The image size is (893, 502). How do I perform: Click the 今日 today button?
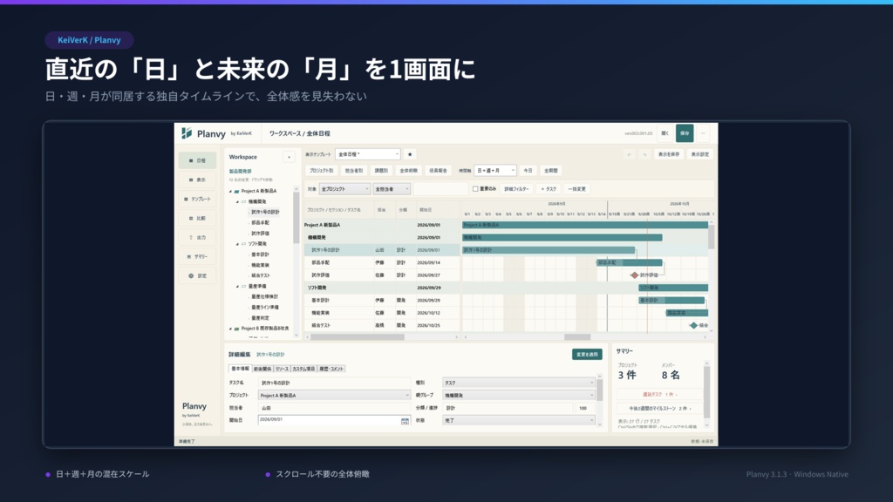click(x=528, y=170)
